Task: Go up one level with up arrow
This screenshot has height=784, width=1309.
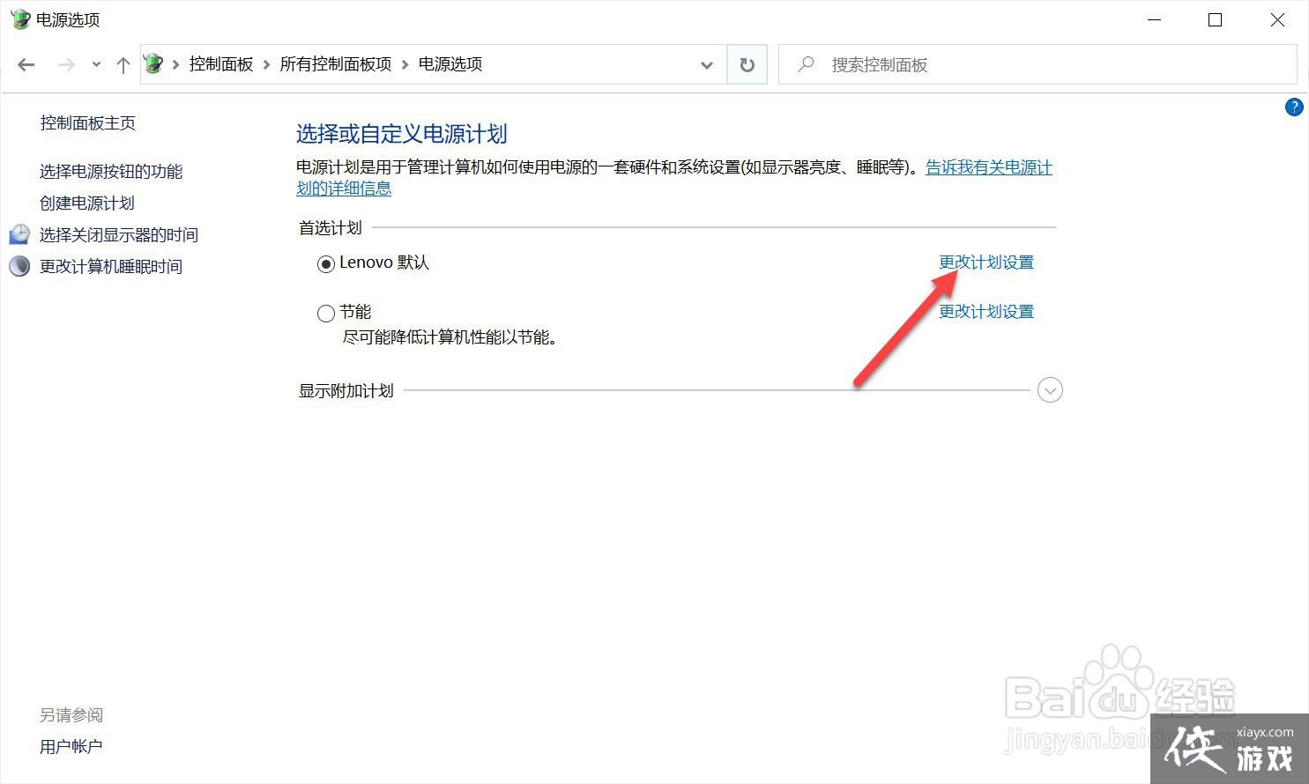Action: [123, 64]
